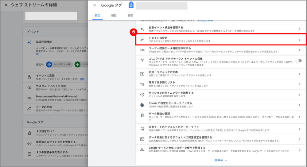This screenshot has height=167, width=307.
Task: Toggle the ページビュー数 eye chip
Action: 59,64
